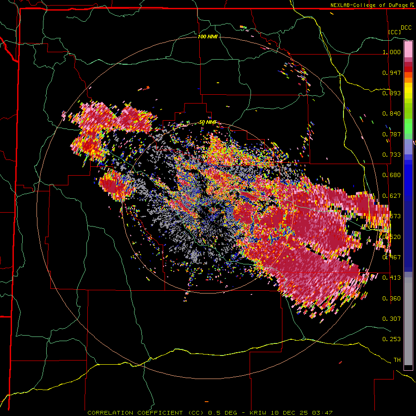Viewport: 416px width, 416px height.
Task: Click the 0.307 scale value
Action: (x=392, y=319)
